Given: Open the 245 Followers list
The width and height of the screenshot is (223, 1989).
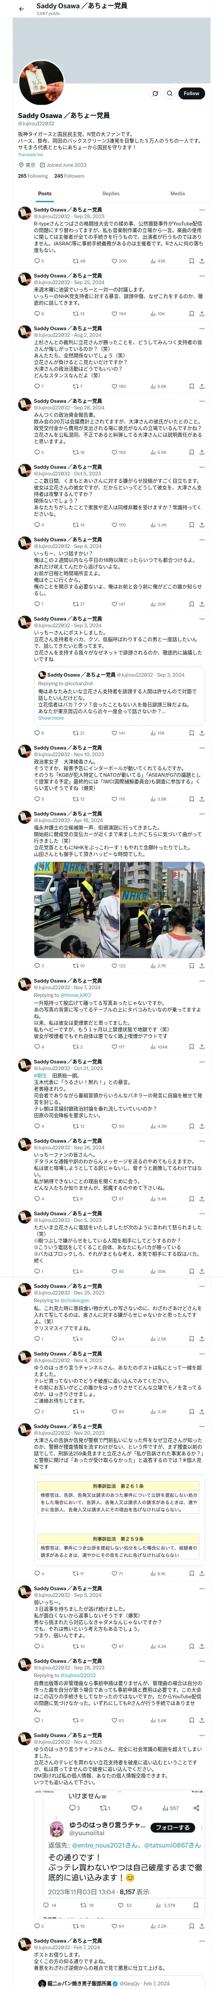Looking at the screenshot, I should 69,176.
